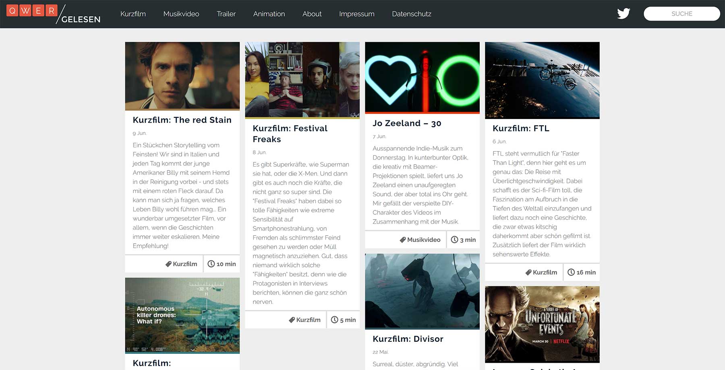Click the clock icon showing 5 min
This screenshot has width=725, height=370.
pos(335,320)
